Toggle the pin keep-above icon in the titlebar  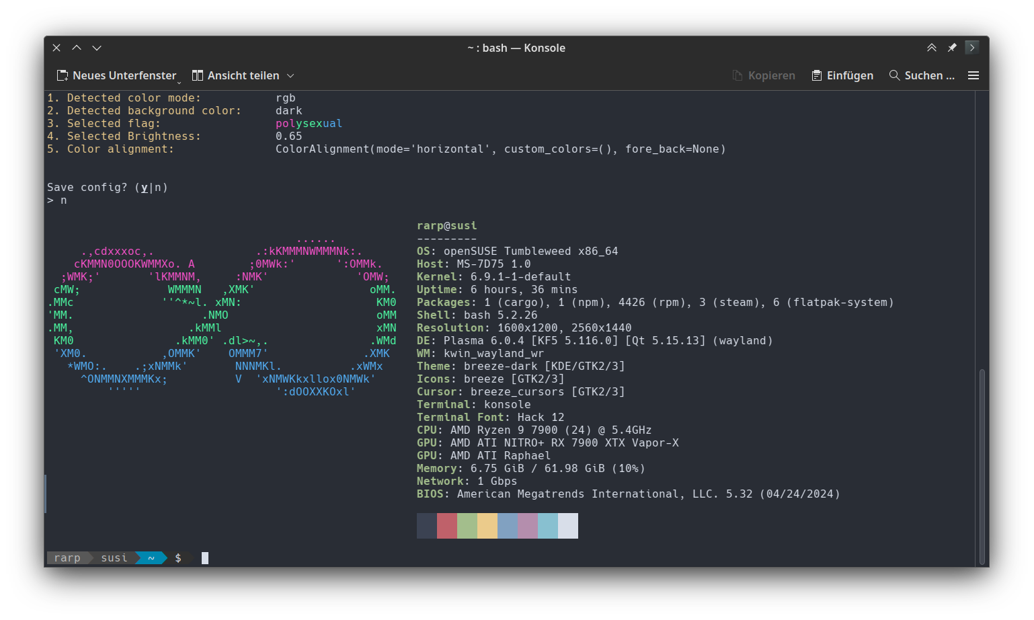(952, 47)
